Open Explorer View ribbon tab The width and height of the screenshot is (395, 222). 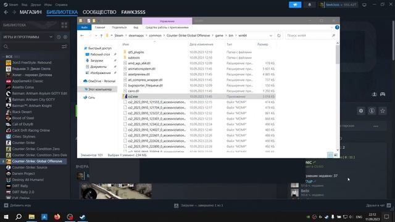[x=136, y=27]
